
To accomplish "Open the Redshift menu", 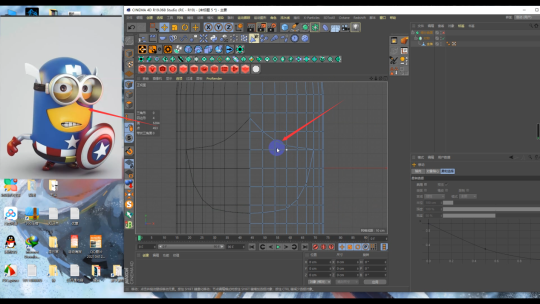I will tap(359, 17).
